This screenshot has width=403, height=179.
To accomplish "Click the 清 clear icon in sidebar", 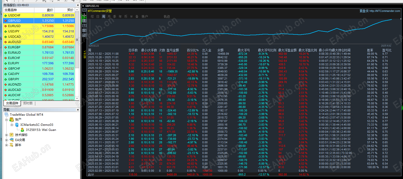I will 84,21.
